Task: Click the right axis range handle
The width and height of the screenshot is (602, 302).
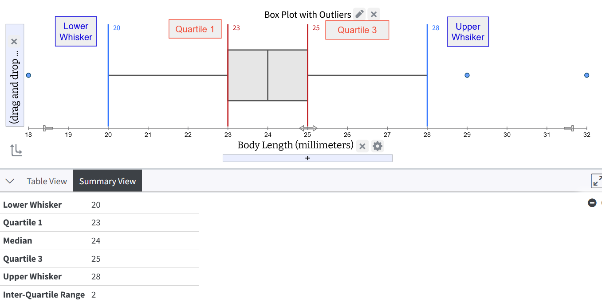Action: (569, 128)
